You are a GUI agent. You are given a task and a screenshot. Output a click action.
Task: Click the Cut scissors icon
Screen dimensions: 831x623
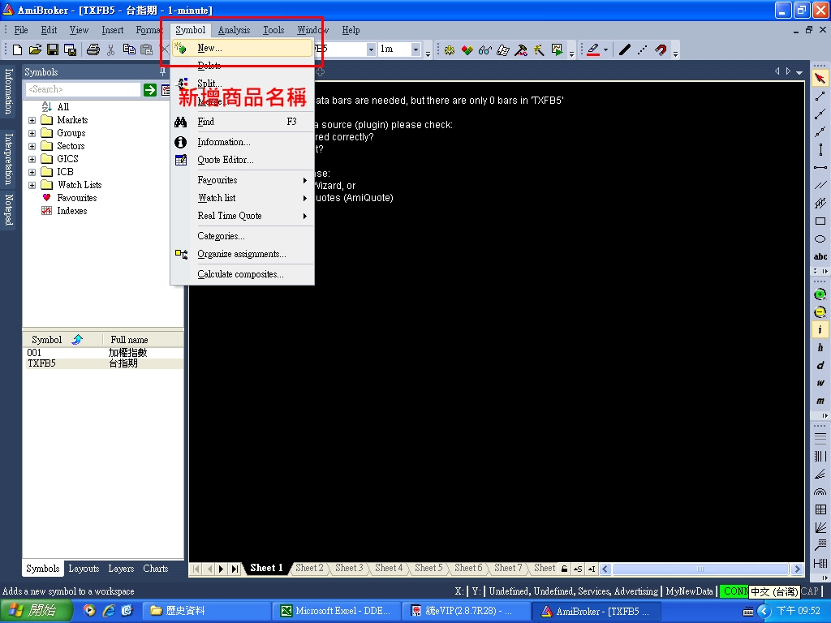click(x=110, y=49)
